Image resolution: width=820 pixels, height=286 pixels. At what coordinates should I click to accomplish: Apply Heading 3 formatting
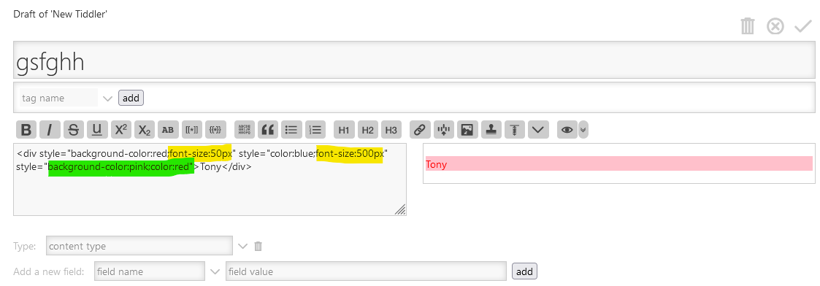pyautogui.click(x=391, y=130)
